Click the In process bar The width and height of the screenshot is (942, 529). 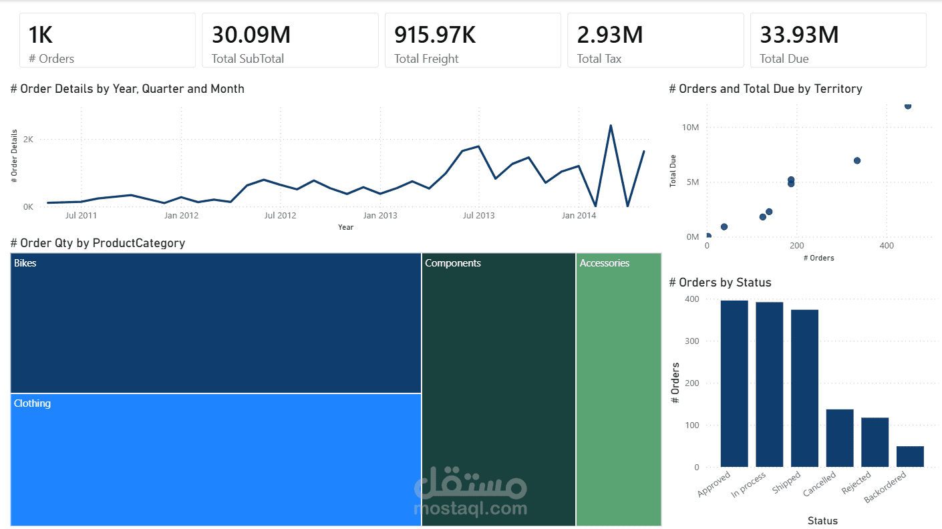click(x=769, y=384)
